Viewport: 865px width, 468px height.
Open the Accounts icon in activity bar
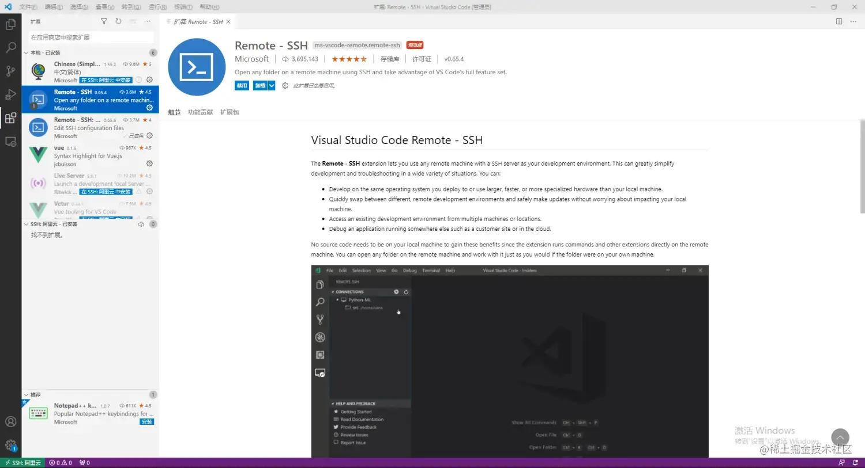pyautogui.click(x=10, y=421)
